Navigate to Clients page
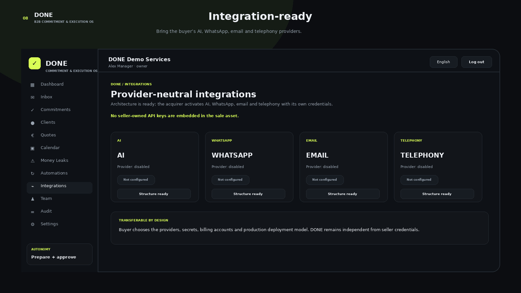 (60, 122)
